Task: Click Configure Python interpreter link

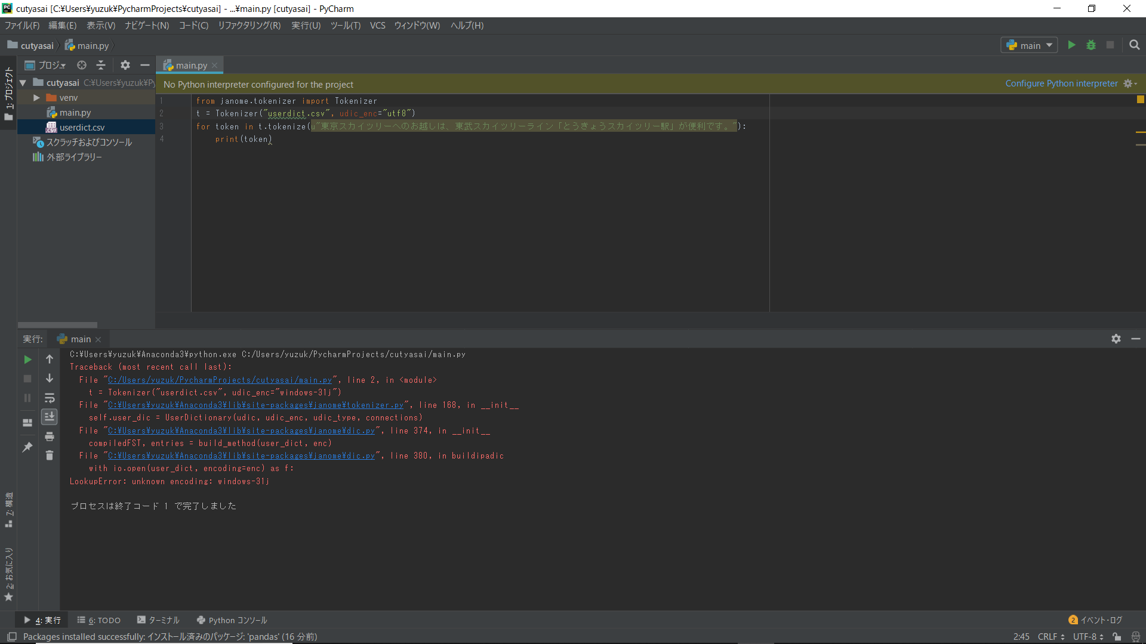Action: click(x=1061, y=83)
